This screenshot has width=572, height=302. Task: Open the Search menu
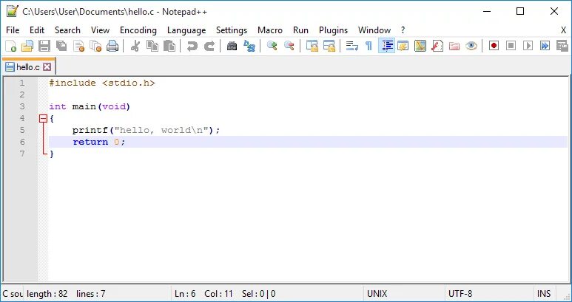[x=67, y=30]
